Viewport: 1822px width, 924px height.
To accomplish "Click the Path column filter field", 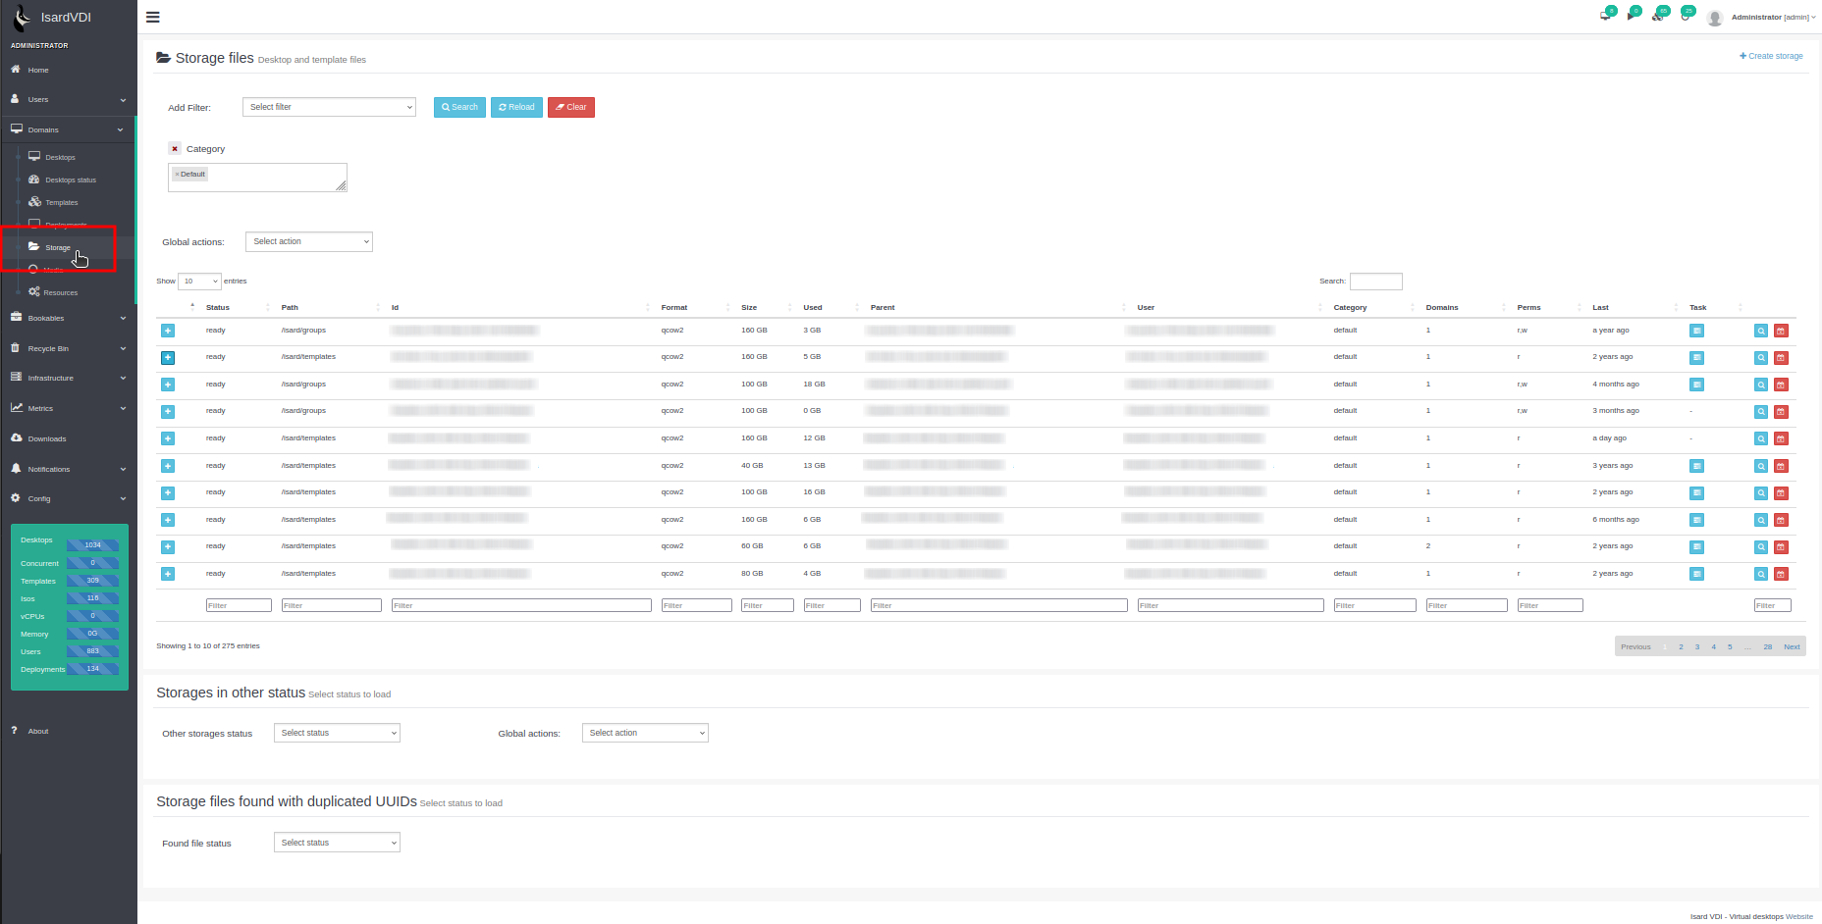I will [x=331, y=605].
